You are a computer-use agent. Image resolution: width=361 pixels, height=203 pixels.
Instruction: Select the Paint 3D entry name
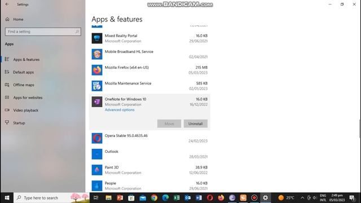(x=112, y=167)
